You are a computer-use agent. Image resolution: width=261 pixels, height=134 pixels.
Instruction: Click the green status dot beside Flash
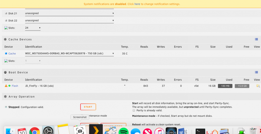coord(9,86)
